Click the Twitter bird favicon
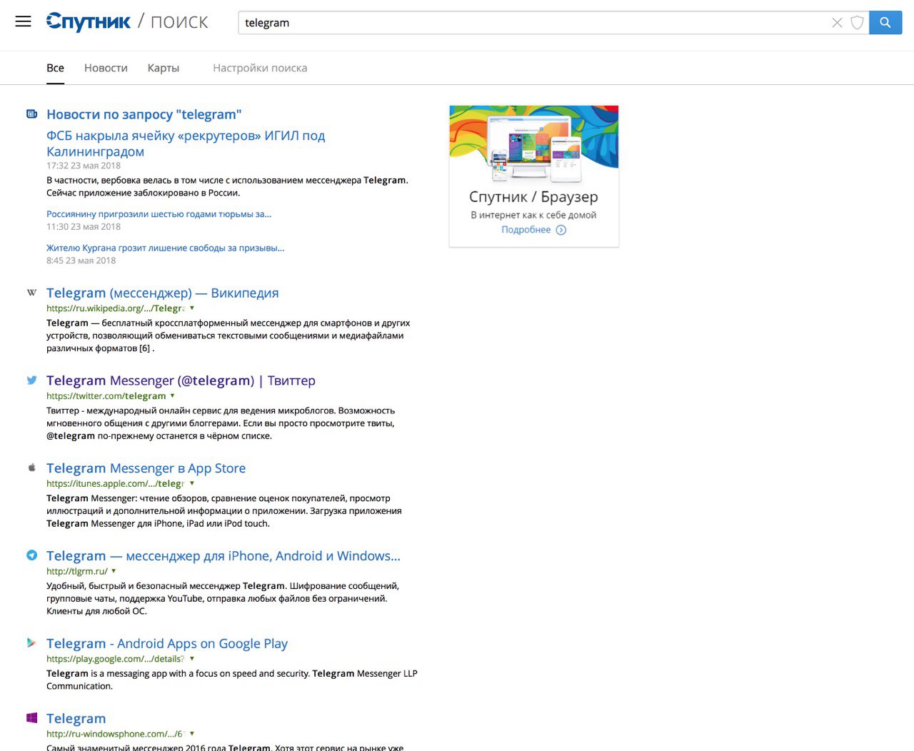The image size is (914, 751). point(31,380)
